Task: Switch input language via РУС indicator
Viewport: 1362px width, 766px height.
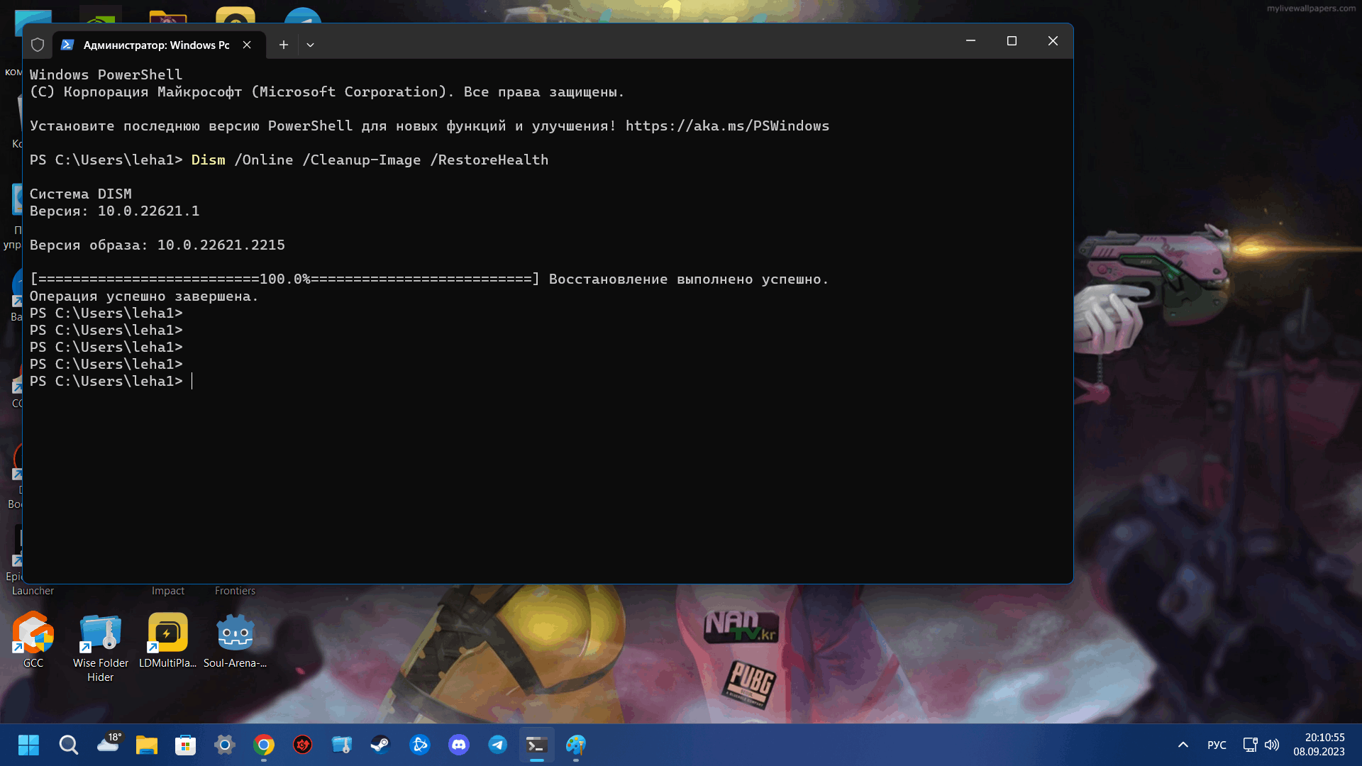Action: point(1217,745)
